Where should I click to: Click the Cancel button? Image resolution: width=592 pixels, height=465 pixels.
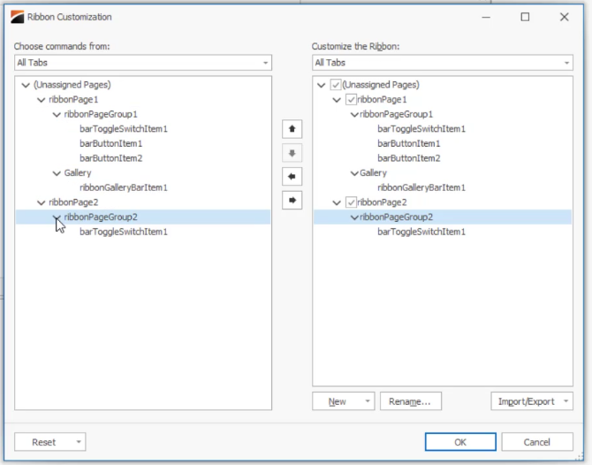[x=537, y=442]
